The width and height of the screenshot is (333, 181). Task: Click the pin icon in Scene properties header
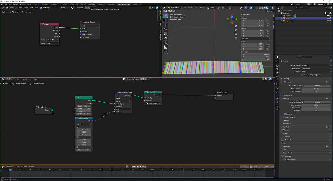(x=331, y=61)
